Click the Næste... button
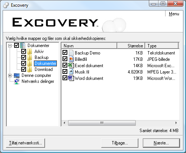186x153 pixels. (161, 143)
